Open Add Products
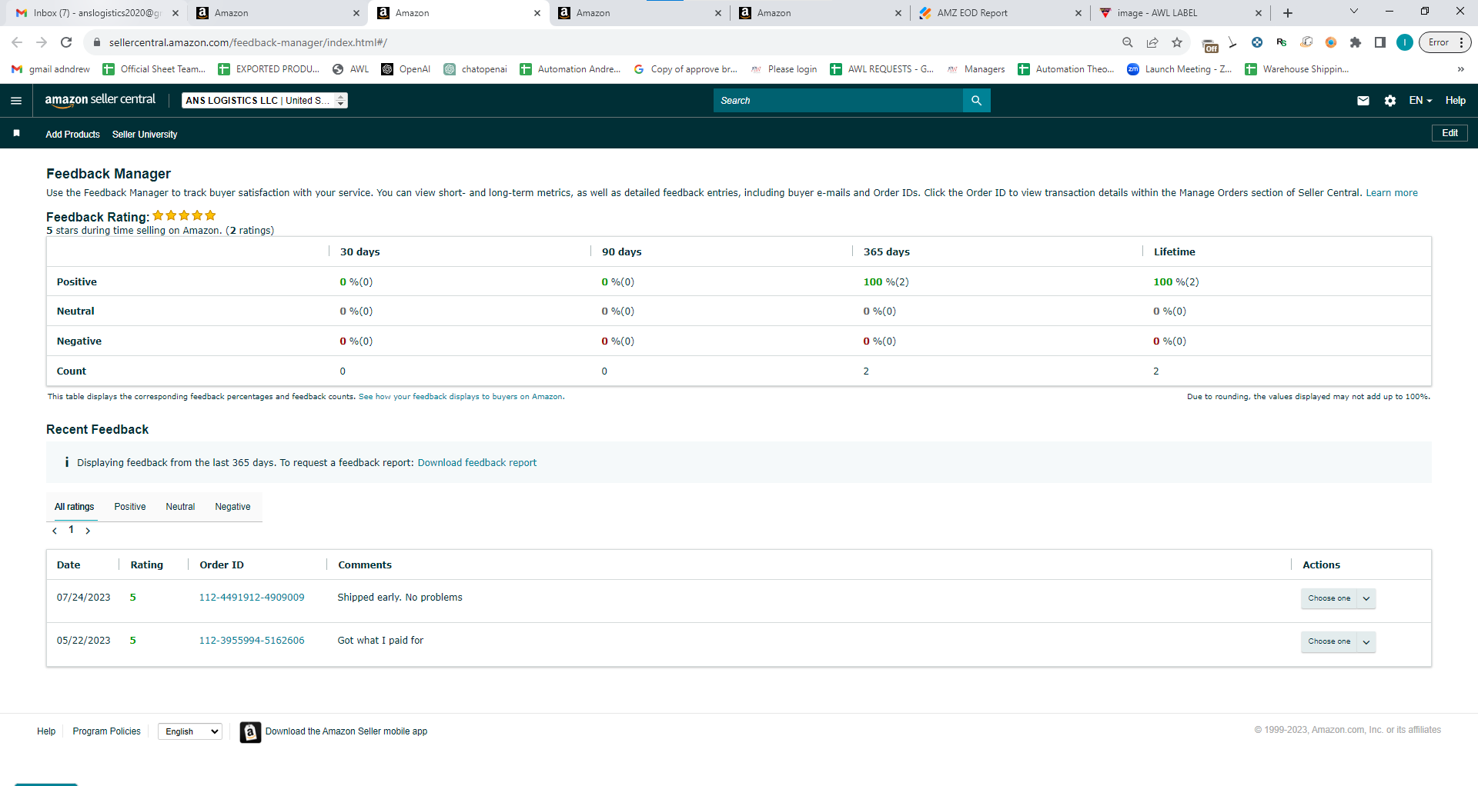The height and width of the screenshot is (786, 1478). (x=72, y=135)
